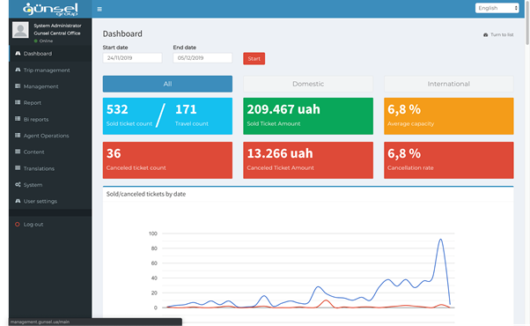This screenshot has width=530, height=326.
Task: Click the Sold/canceled tickets by date heading
Action: pyautogui.click(x=146, y=194)
